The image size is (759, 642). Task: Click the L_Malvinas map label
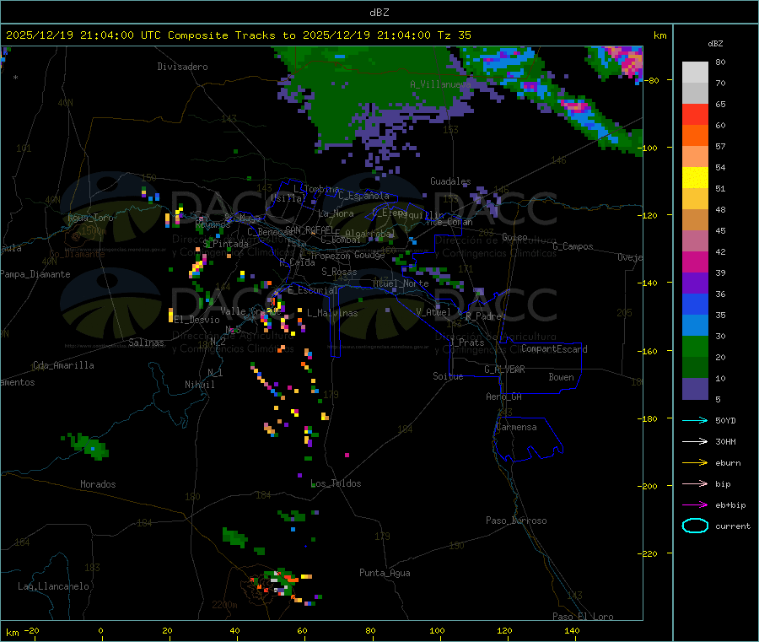(332, 313)
